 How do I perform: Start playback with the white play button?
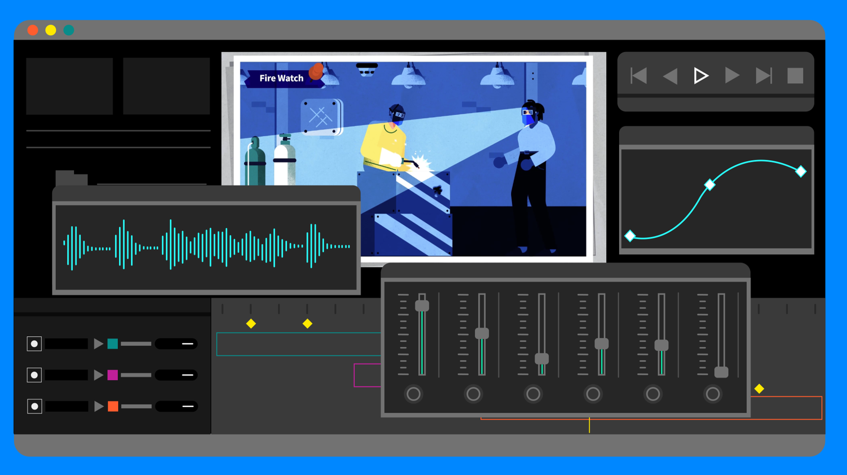[x=701, y=76]
